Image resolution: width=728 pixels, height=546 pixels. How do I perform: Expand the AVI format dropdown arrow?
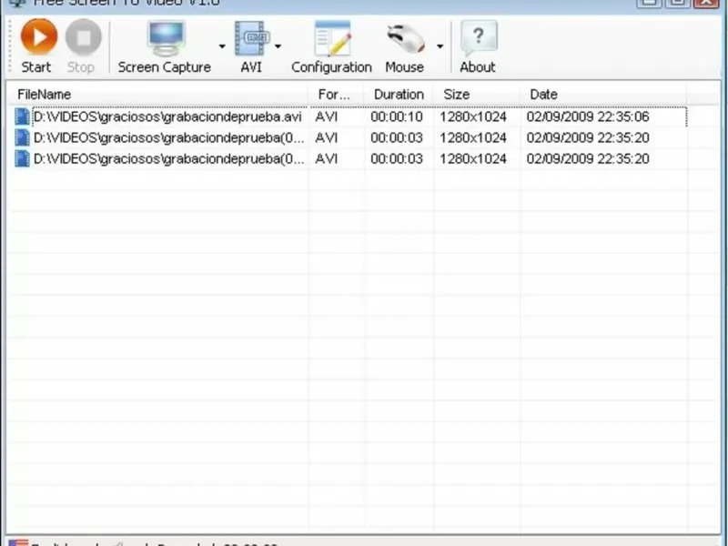(x=278, y=46)
